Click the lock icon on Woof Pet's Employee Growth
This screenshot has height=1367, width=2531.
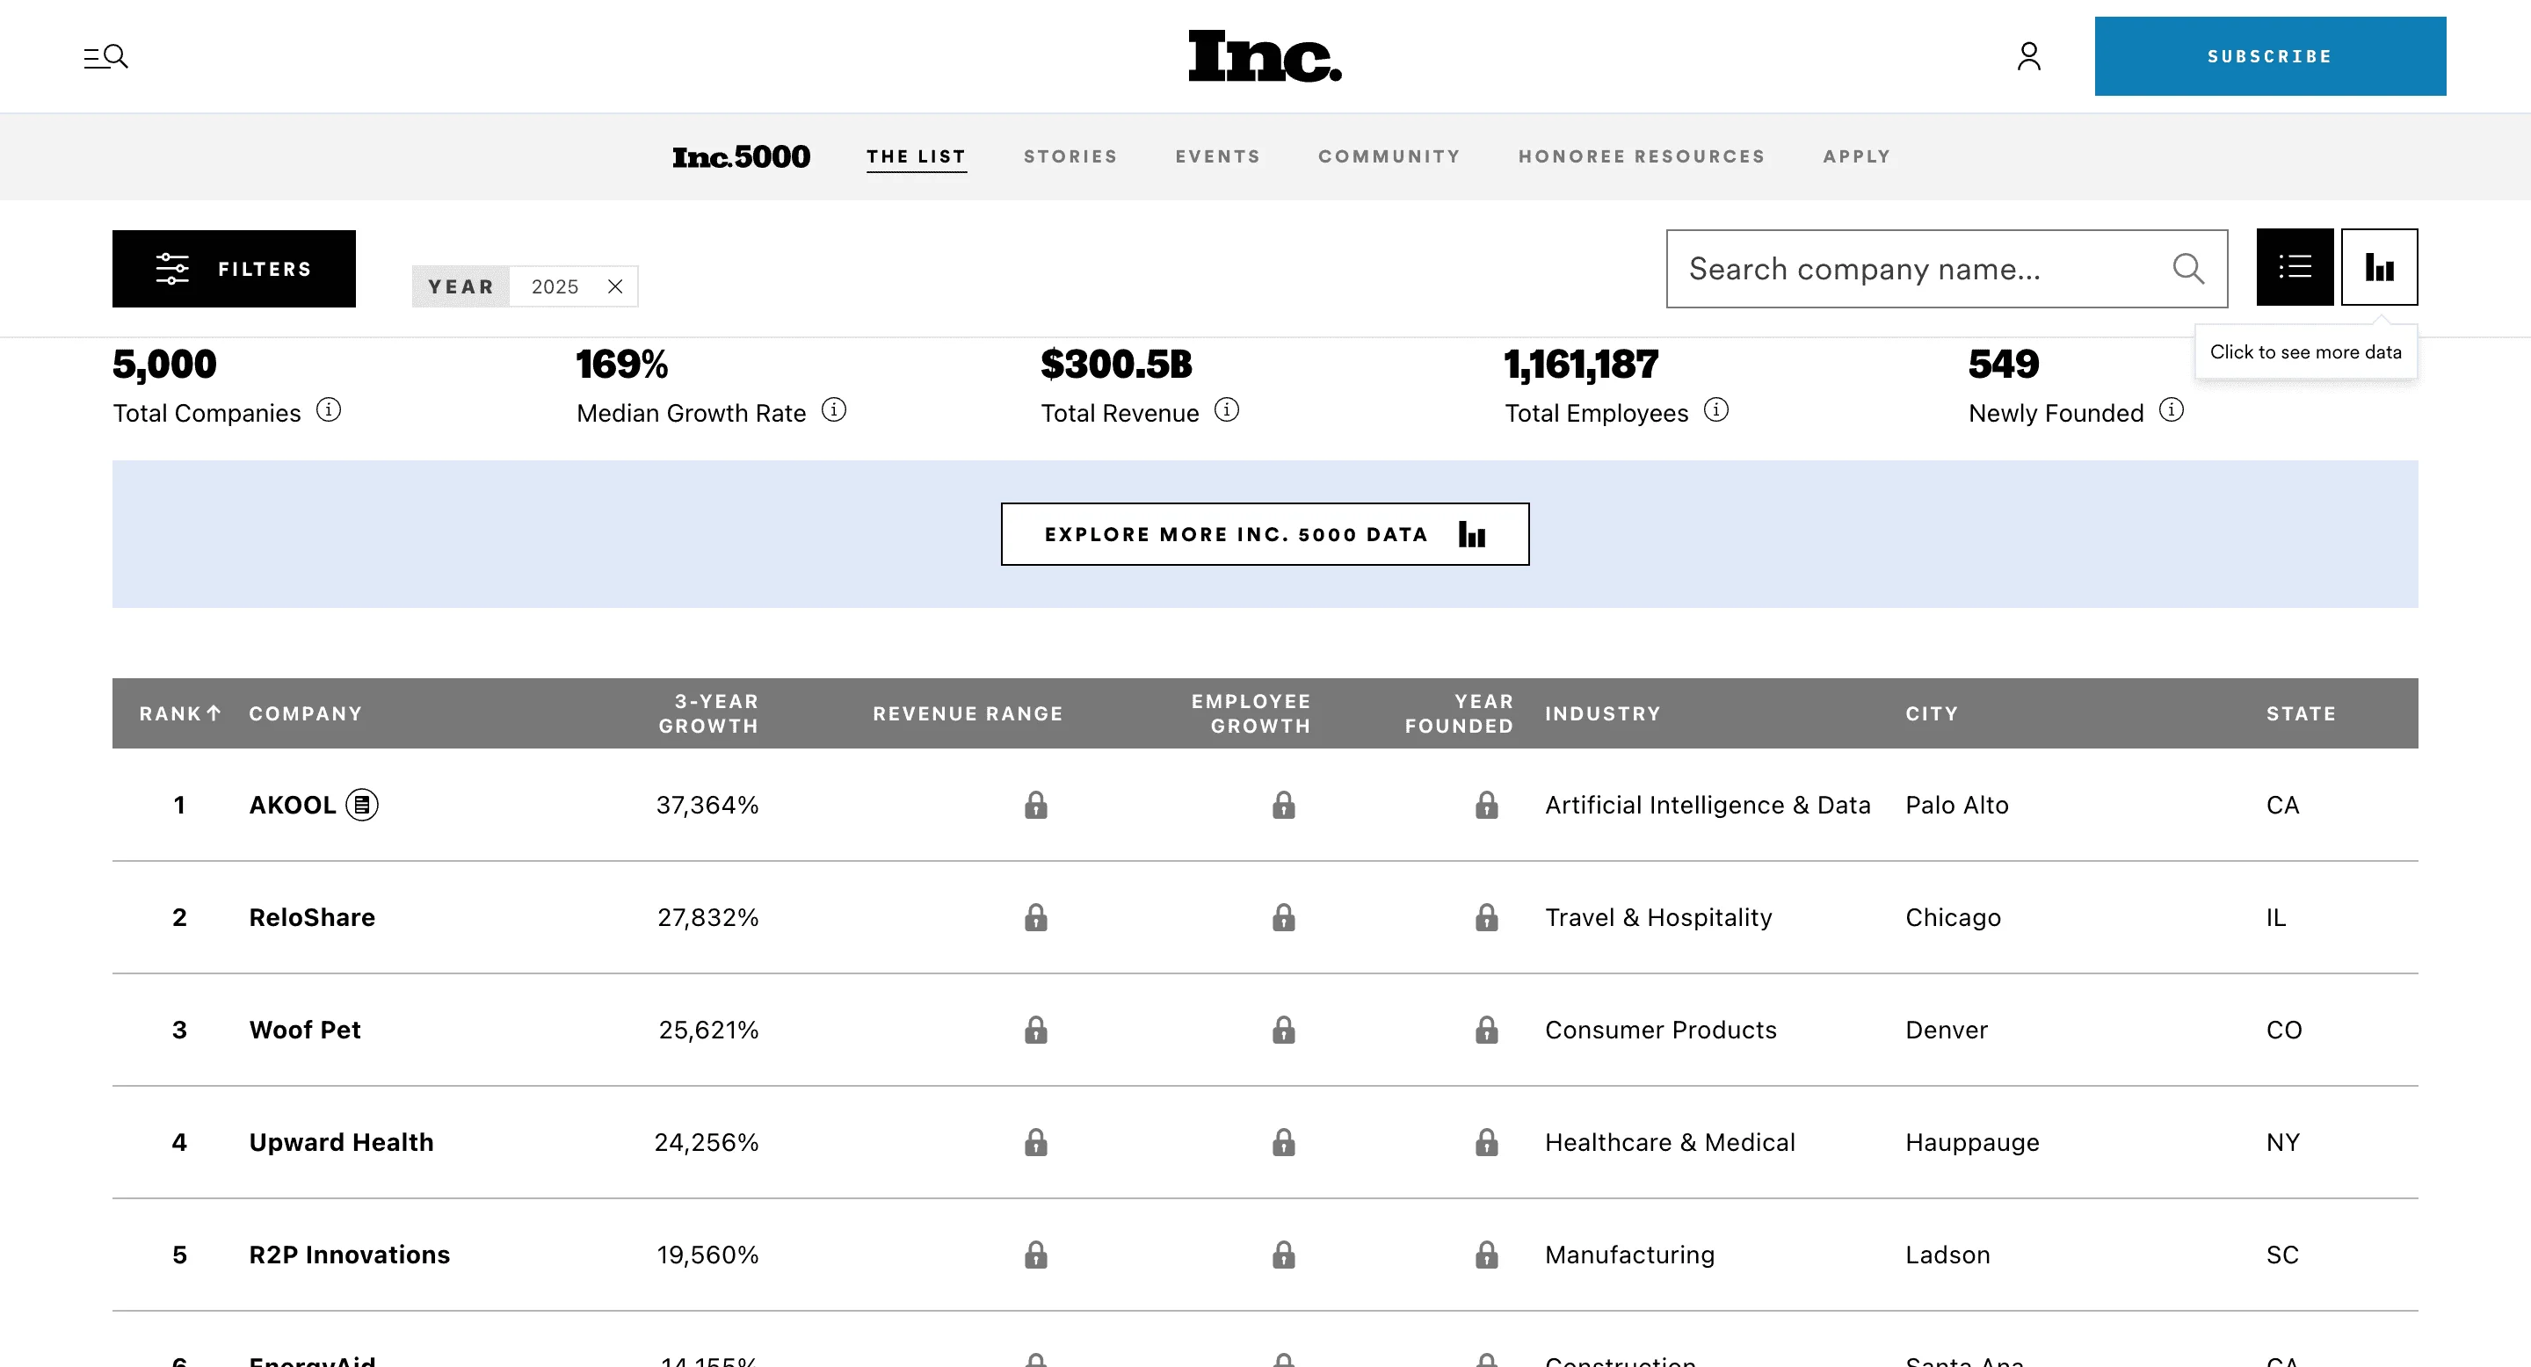point(1283,1031)
